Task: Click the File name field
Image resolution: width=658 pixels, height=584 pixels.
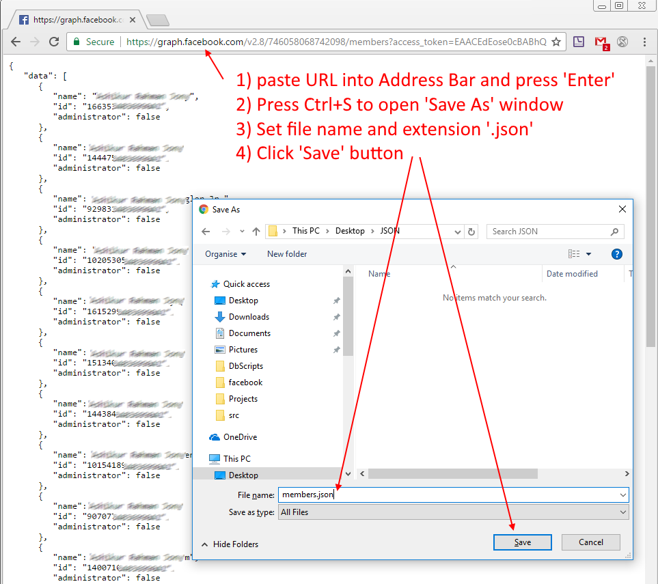Action: (x=448, y=495)
